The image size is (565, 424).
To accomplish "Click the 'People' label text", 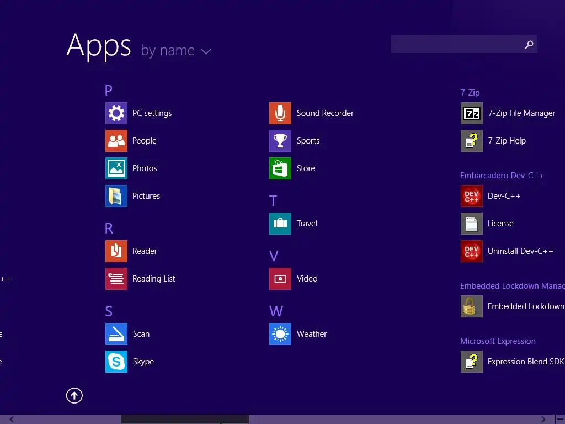I will point(144,141).
